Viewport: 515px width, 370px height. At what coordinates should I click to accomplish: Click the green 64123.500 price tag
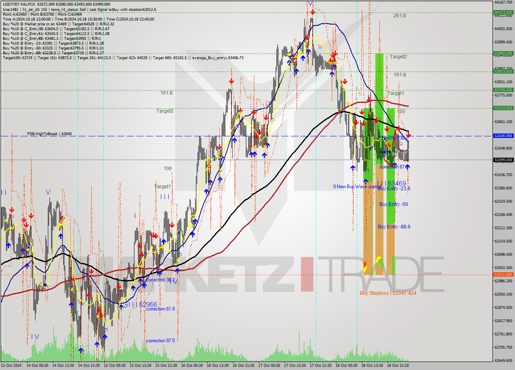[x=503, y=12]
